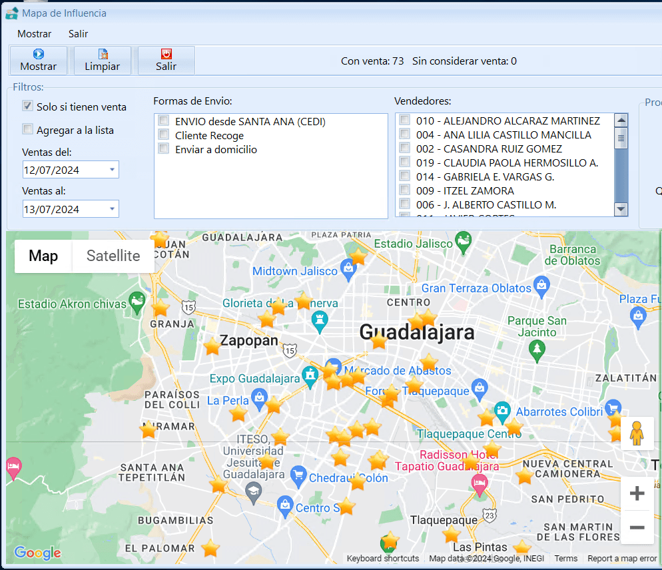Enable Agregar a la lista checkbox
Image resolution: width=662 pixels, height=570 pixels.
point(28,129)
